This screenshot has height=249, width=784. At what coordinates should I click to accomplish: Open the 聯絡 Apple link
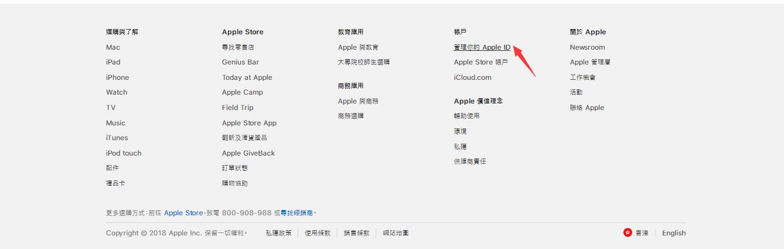(586, 108)
